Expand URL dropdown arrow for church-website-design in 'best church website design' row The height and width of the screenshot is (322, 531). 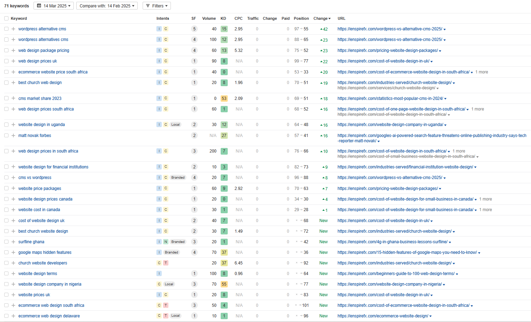point(454,232)
